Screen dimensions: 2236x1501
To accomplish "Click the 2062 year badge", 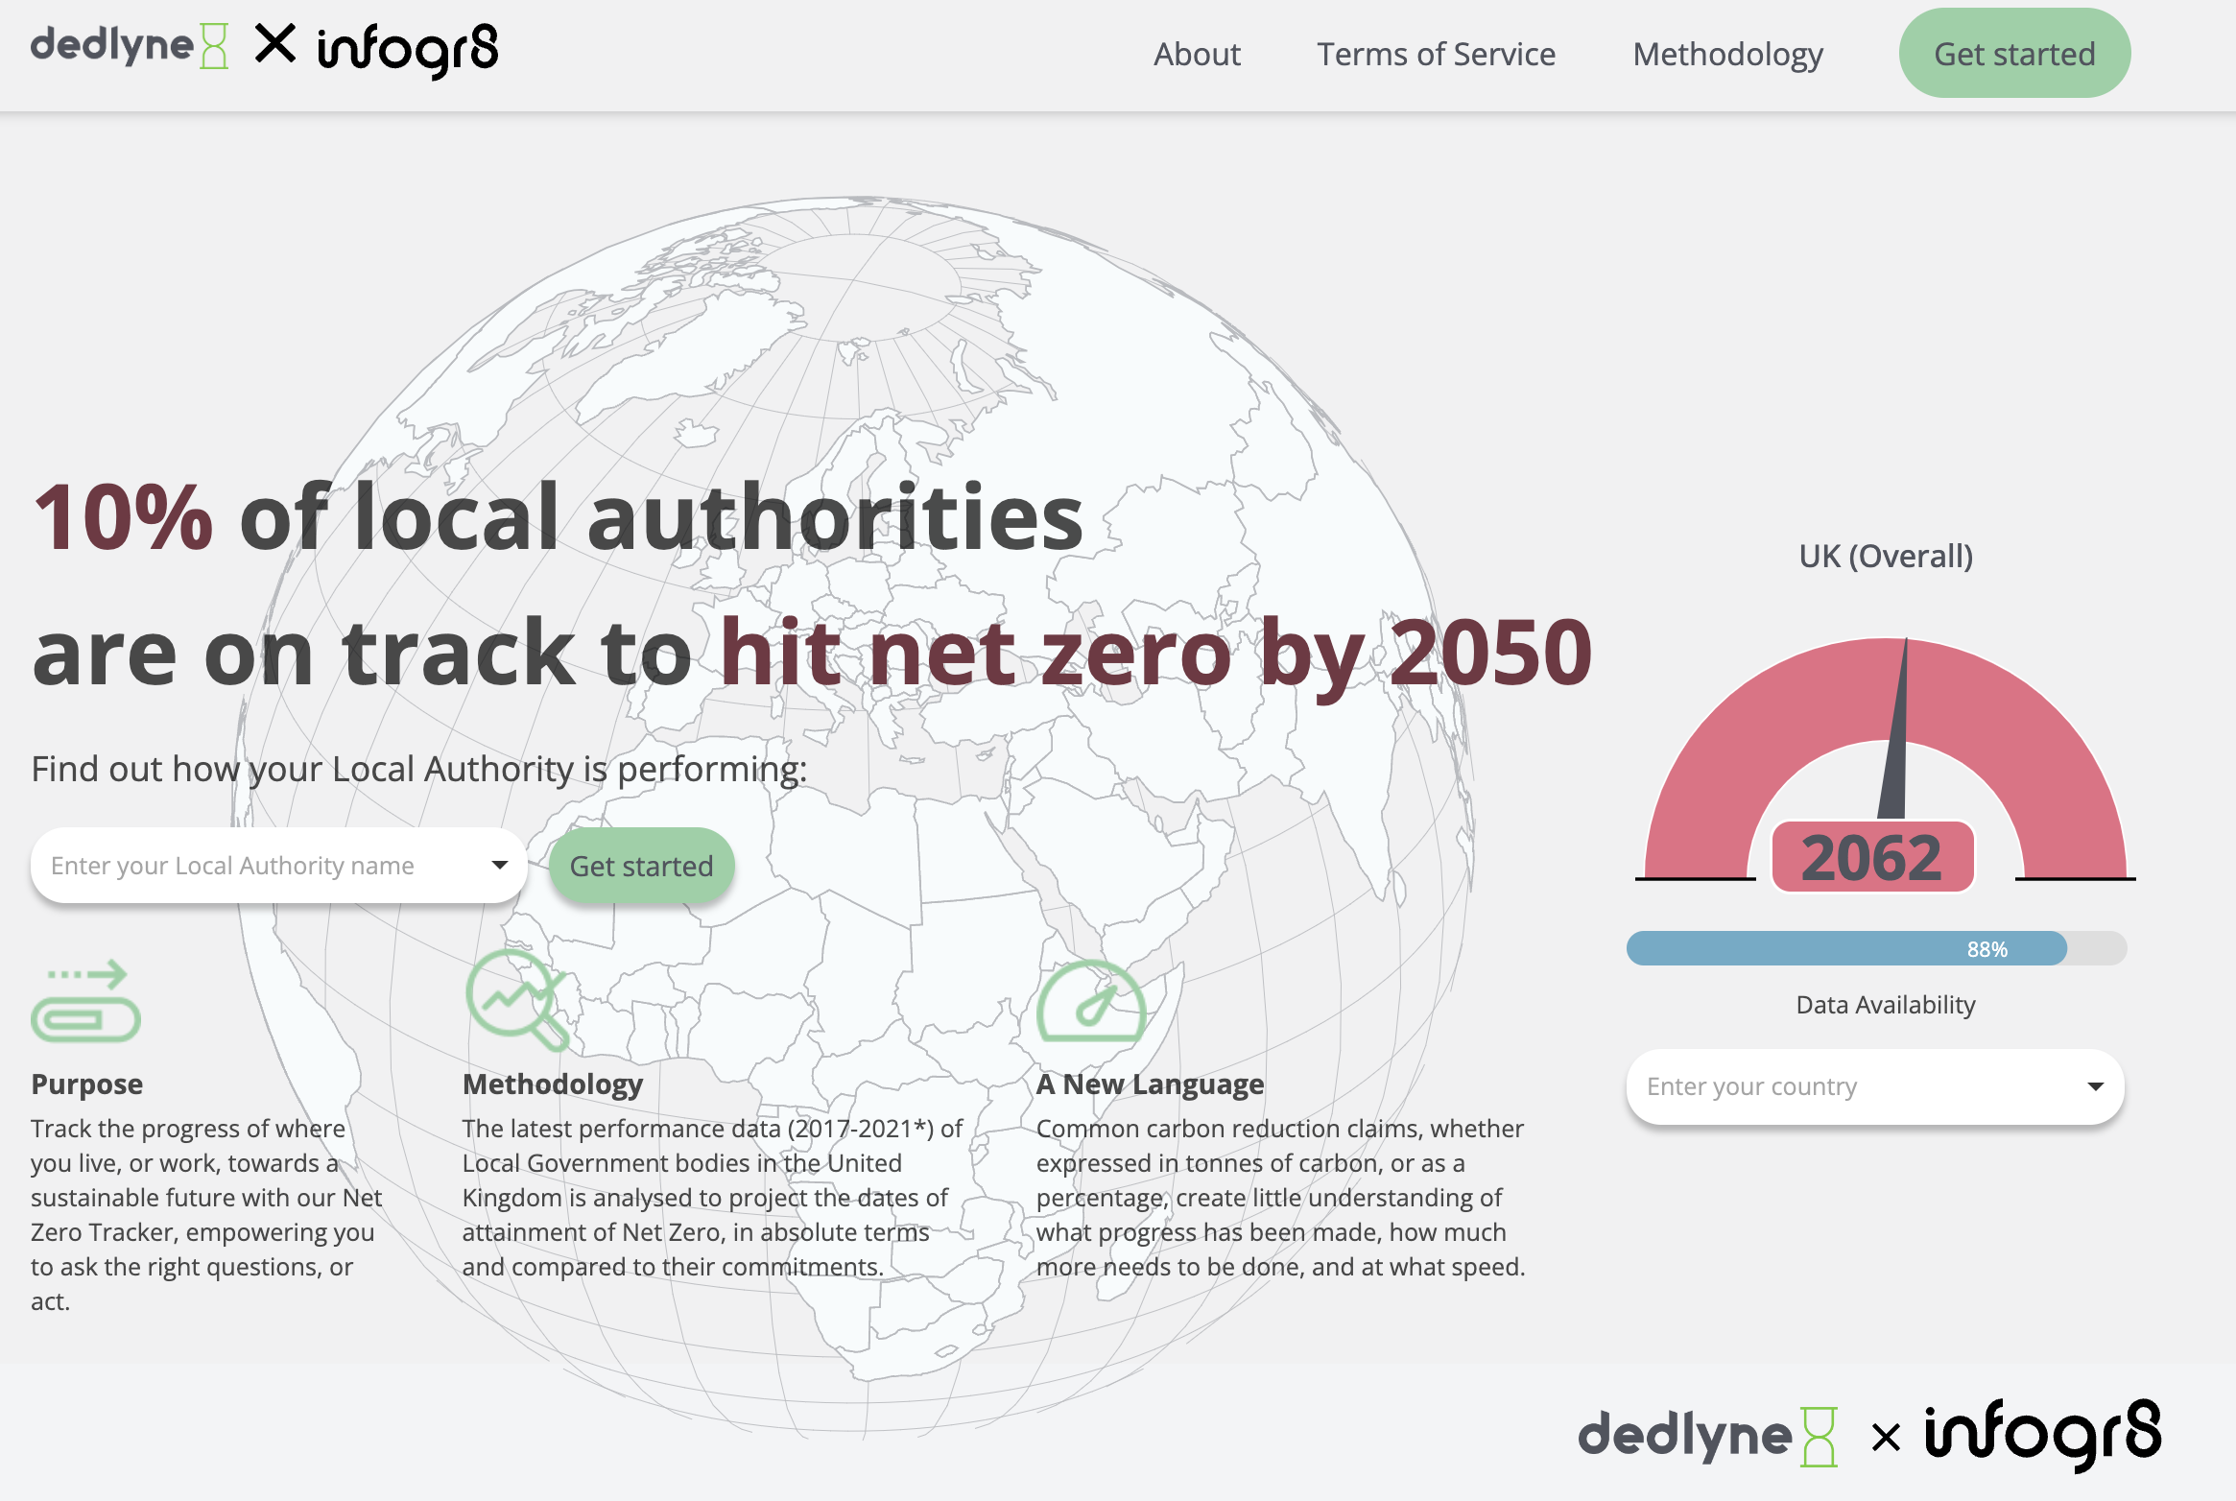I will [x=1871, y=857].
